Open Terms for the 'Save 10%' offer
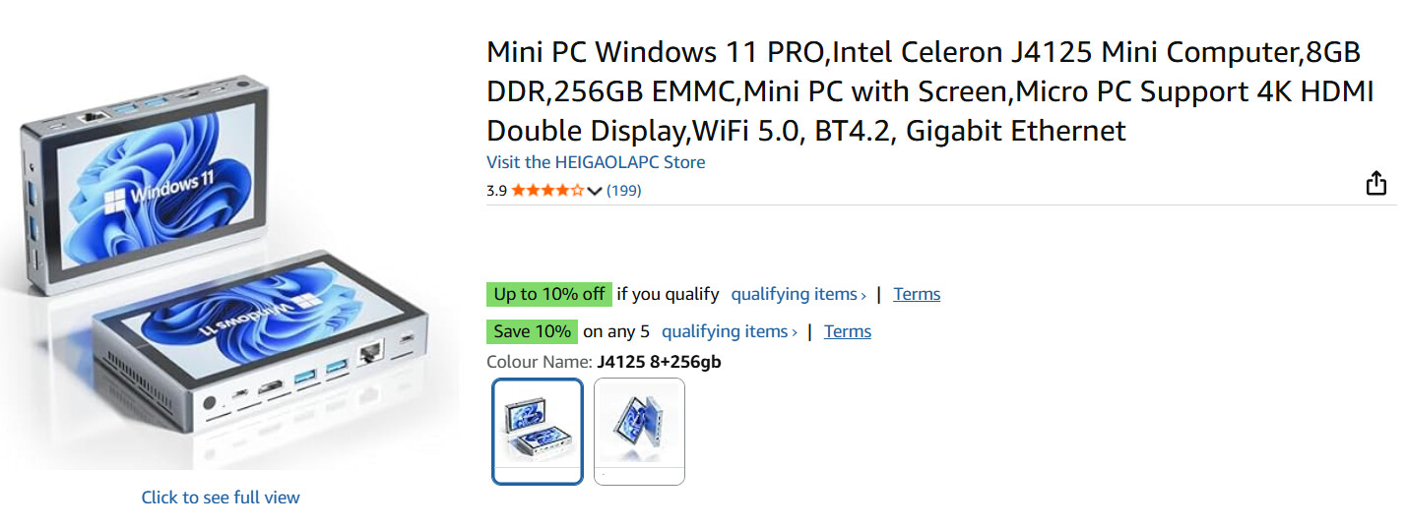The width and height of the screenshot is (1406, 527). pyautogui.click(x=848, y=331)
